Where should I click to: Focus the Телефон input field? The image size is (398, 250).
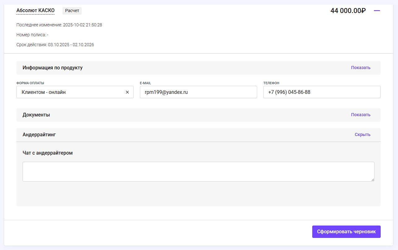tap(322, 92)
